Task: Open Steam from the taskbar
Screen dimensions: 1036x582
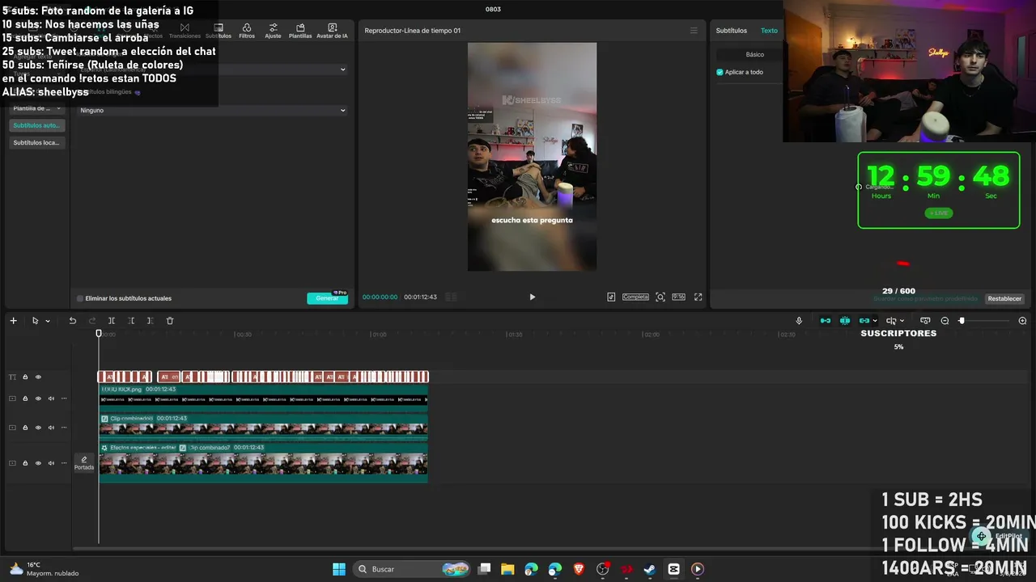Action: [x=650, y=569]
